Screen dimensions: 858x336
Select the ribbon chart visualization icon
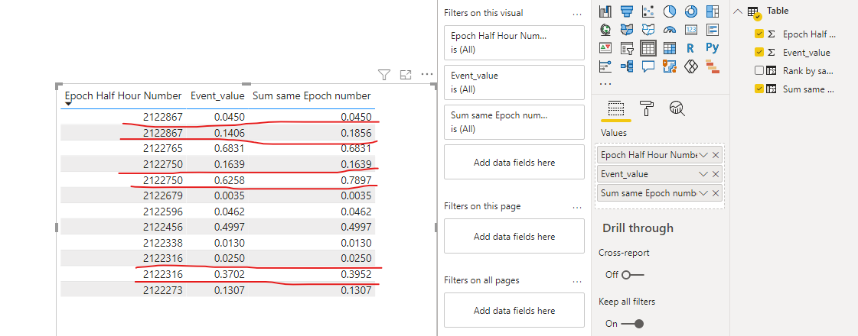605,11
